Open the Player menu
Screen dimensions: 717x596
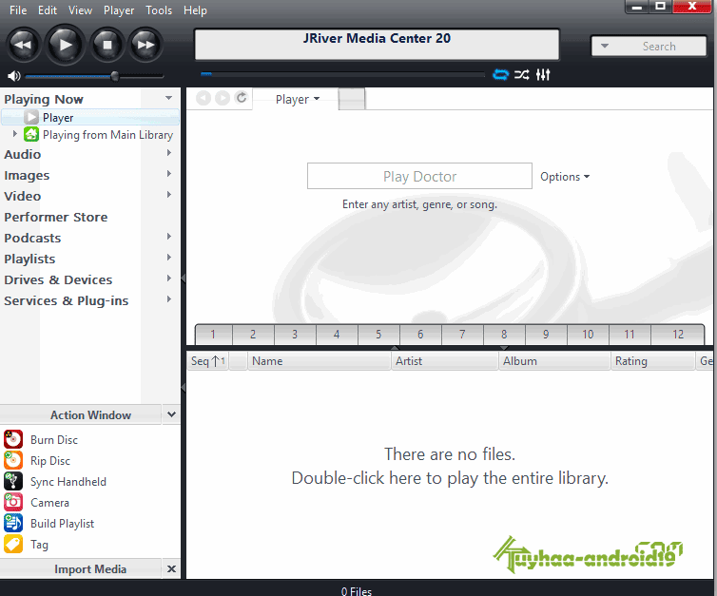119,10
